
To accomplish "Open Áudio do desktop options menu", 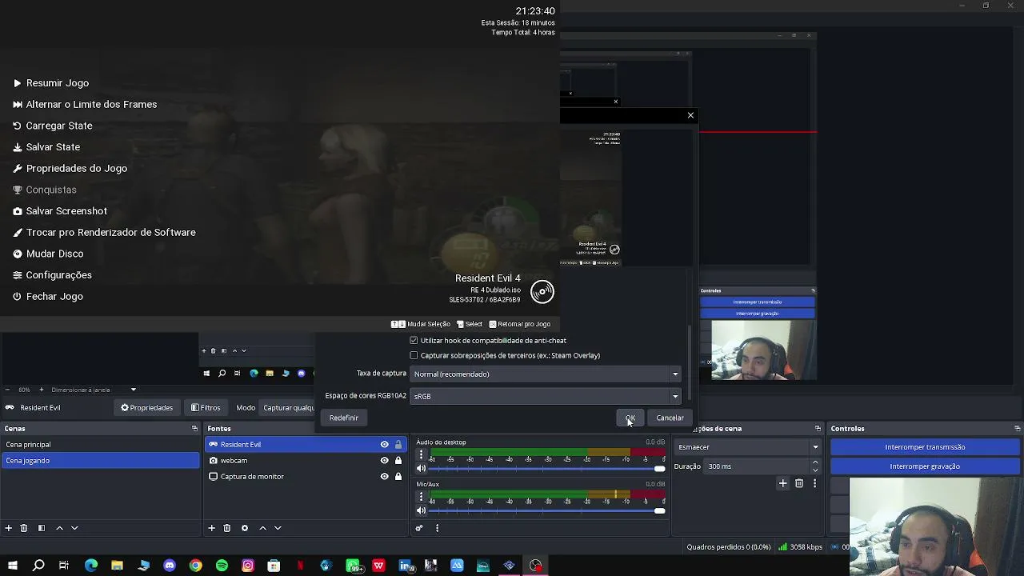I will click(422, 454).
